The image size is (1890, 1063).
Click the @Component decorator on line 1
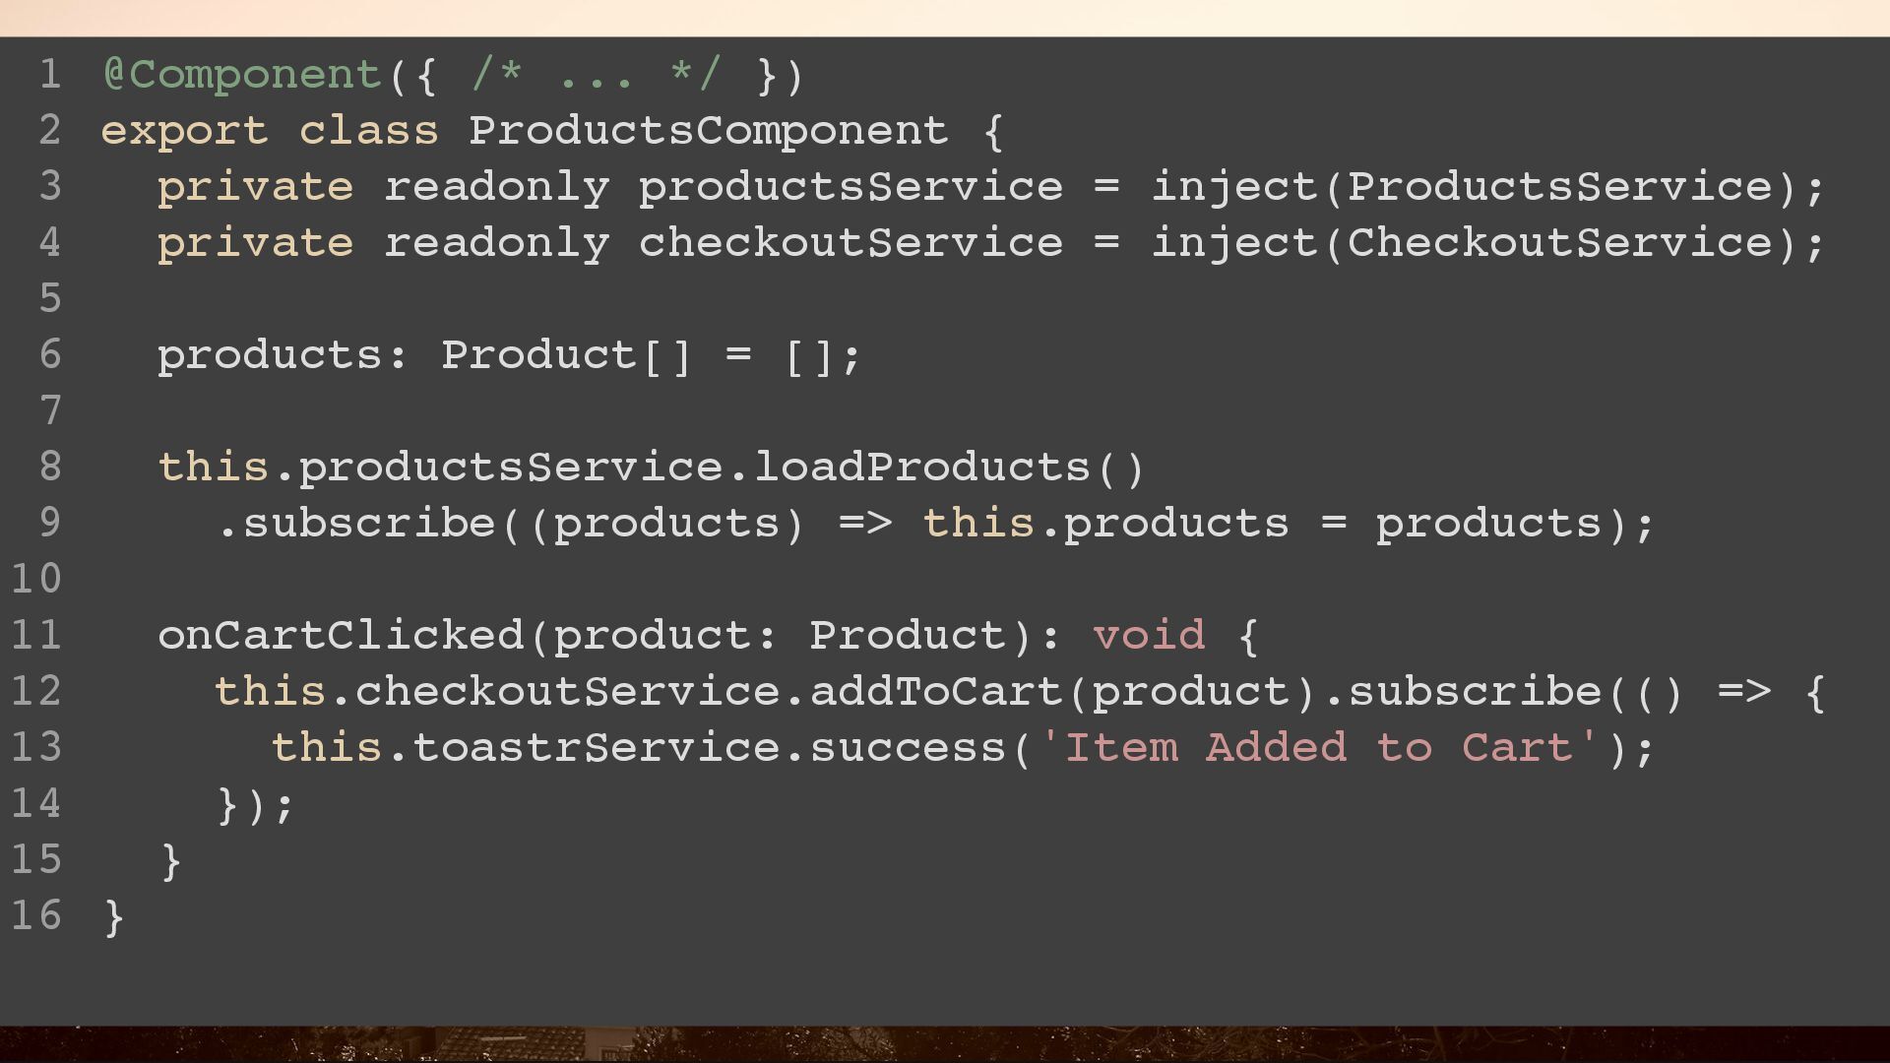(242, 76)
